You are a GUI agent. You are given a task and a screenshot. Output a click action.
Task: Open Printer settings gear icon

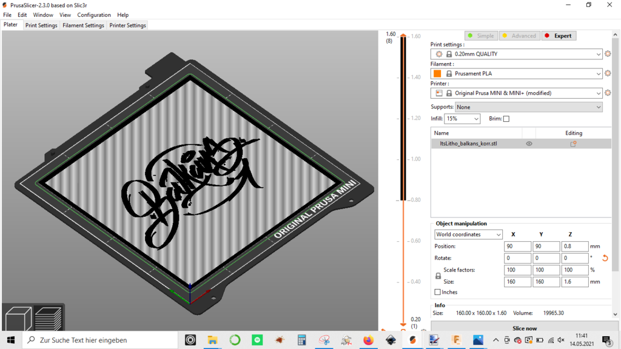coord(608,93)
